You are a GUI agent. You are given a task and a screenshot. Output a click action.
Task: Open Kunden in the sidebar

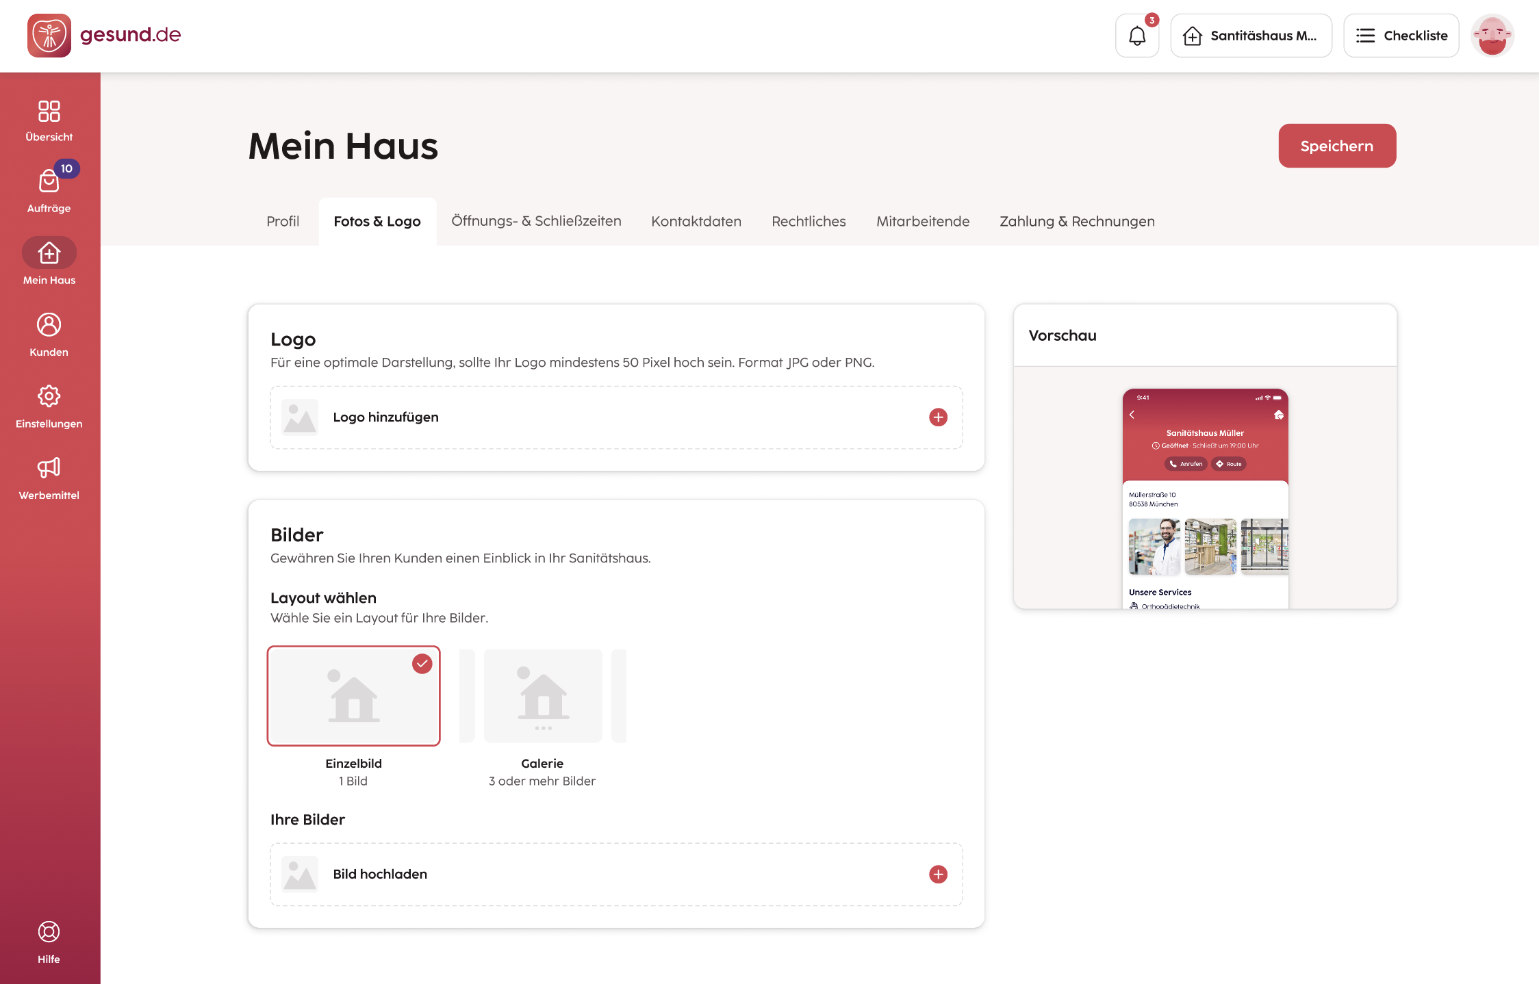tap(49, 335)
